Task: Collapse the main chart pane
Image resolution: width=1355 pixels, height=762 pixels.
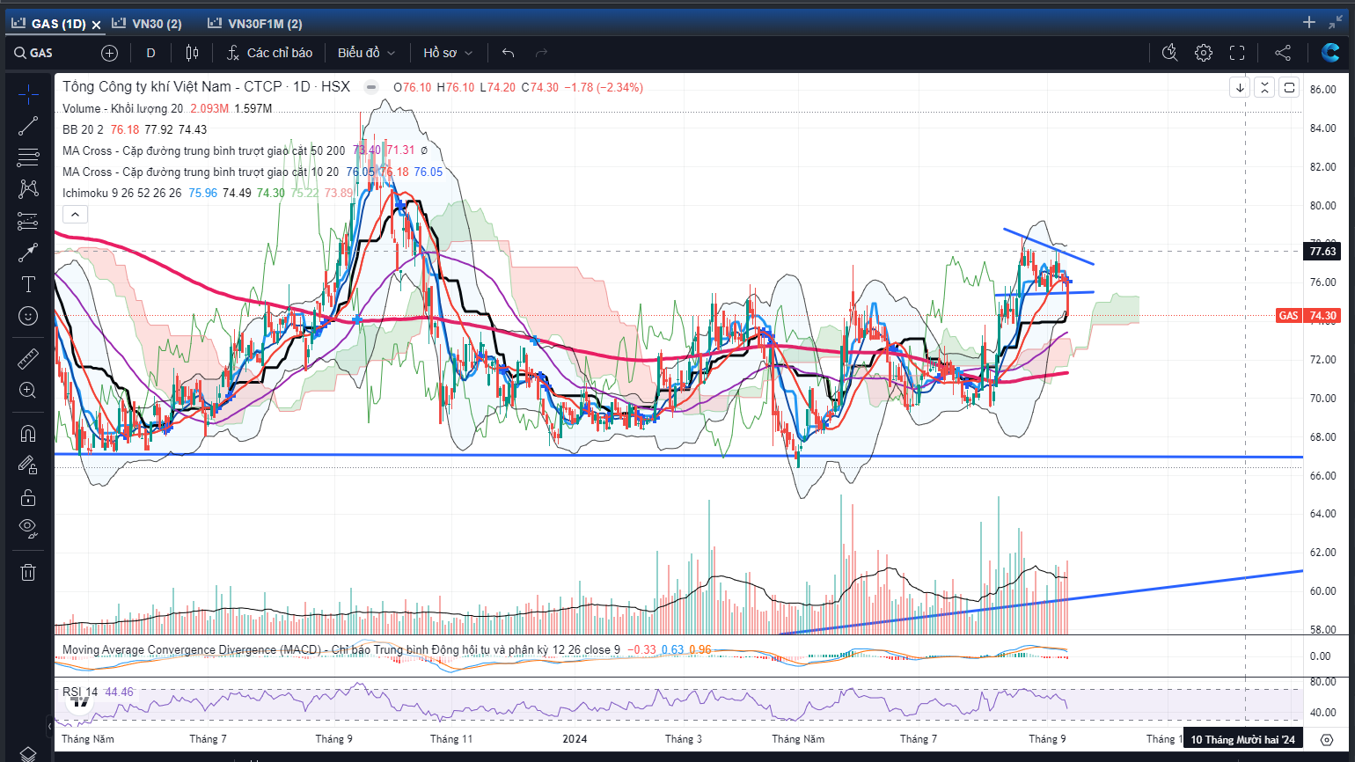Action: (1264, 87)
